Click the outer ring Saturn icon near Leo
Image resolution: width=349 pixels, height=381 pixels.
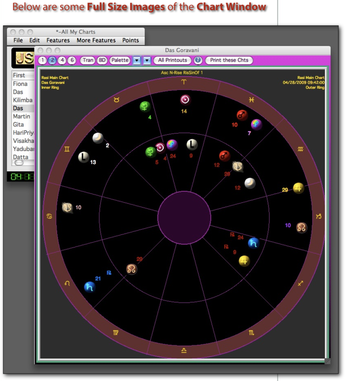pos(89,287)
